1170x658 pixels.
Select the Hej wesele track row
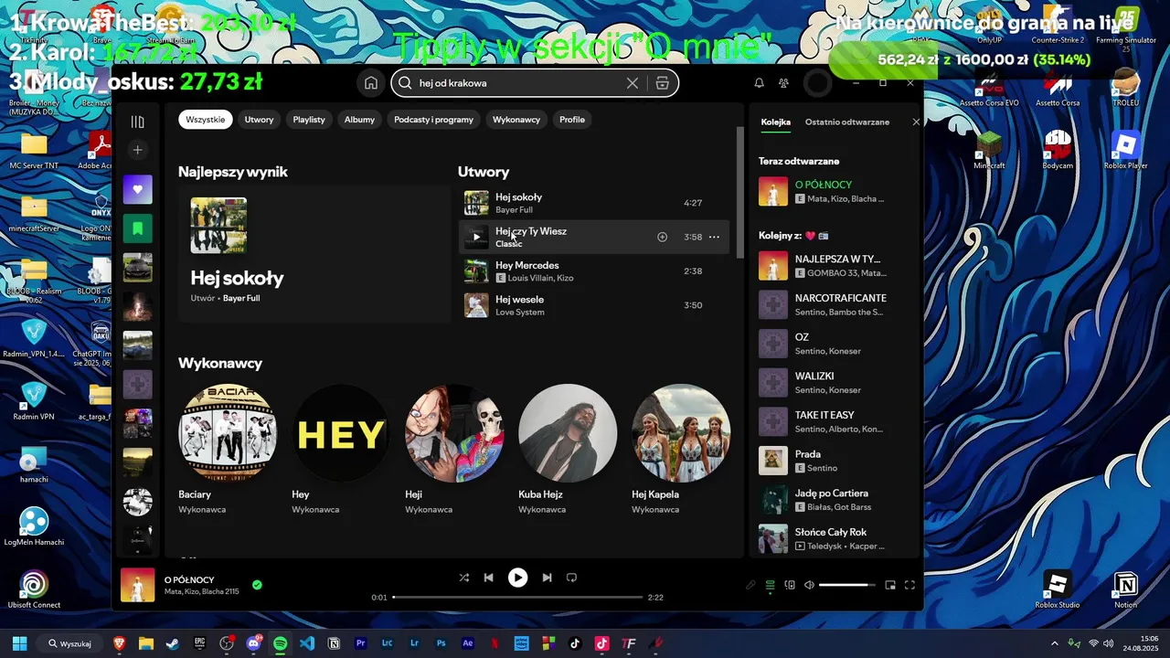593,305
